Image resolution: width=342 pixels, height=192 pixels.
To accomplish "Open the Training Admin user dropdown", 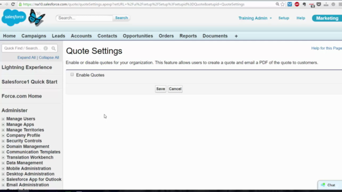I will (x=255, y=18).
